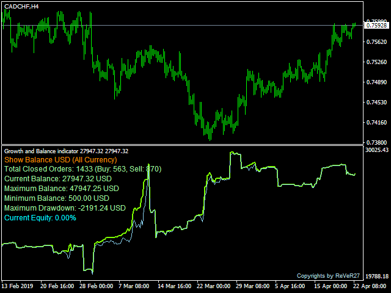Click the Minimum Balance 500.00 USD line
The image size is (391, 293).
coord(57,198)
